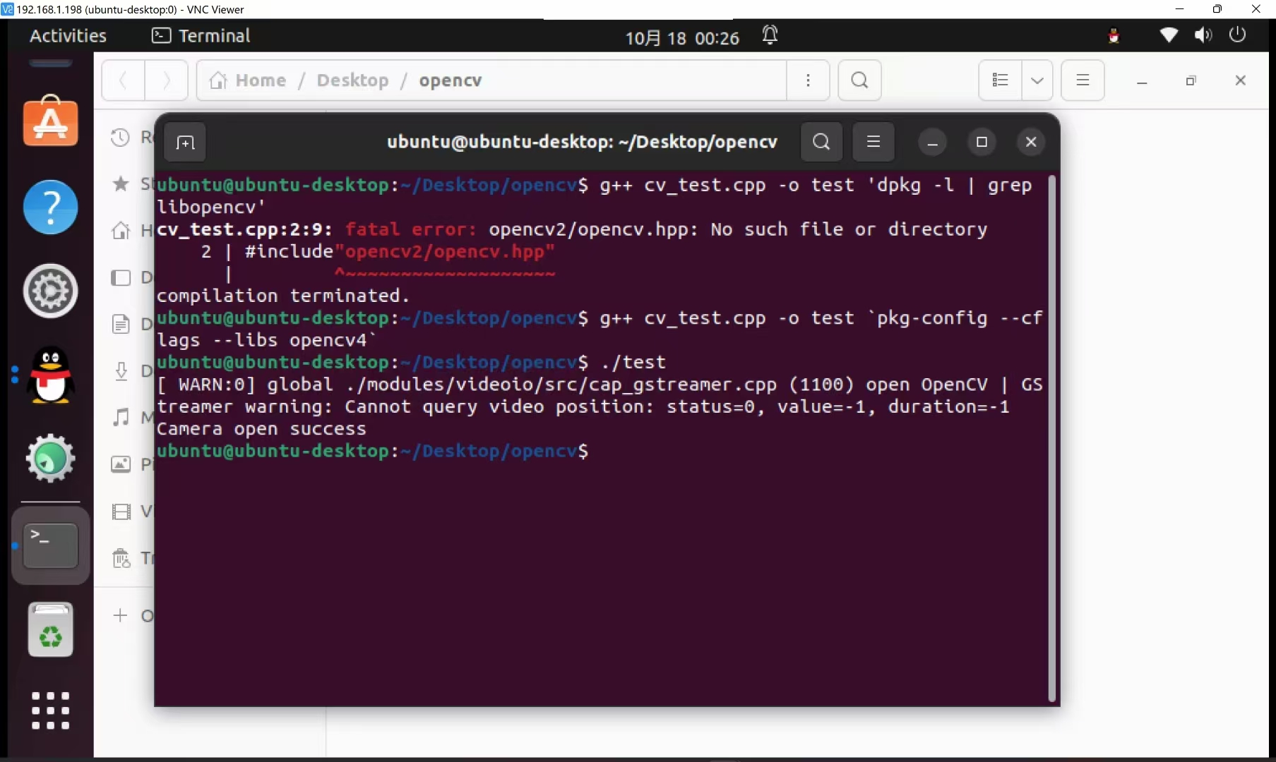Switch Files to list view

pos(1000,80)
